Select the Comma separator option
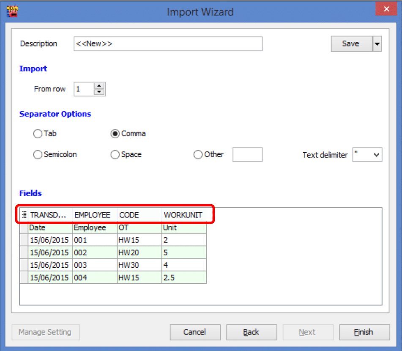 [115, 133]
